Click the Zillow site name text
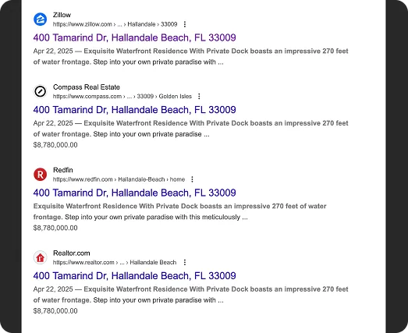This screenshot has height=333, width=408. click(x=62, y=15)
